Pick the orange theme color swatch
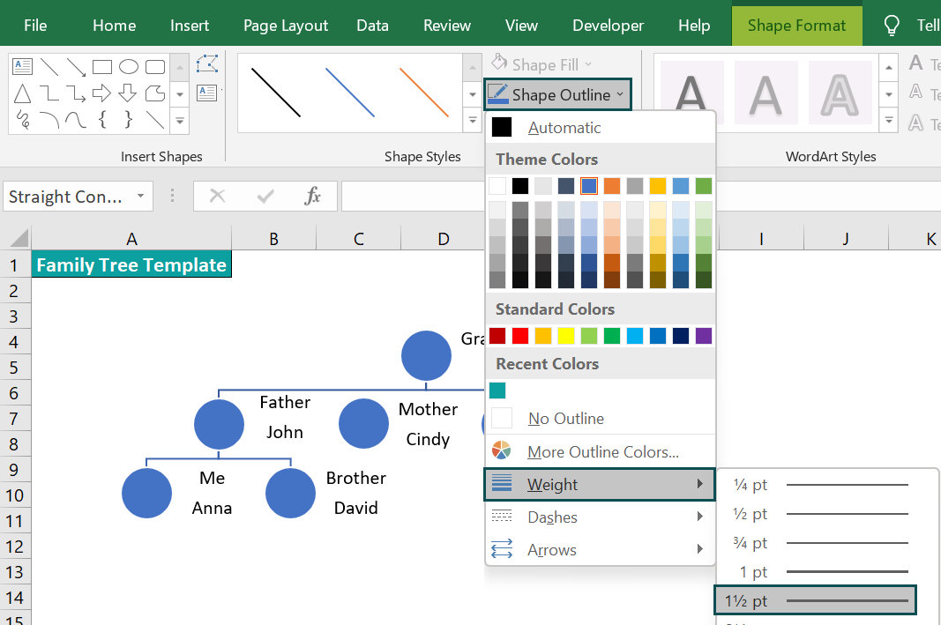The image size is (941, 625). pyautogui.click(x=611, y=186)
